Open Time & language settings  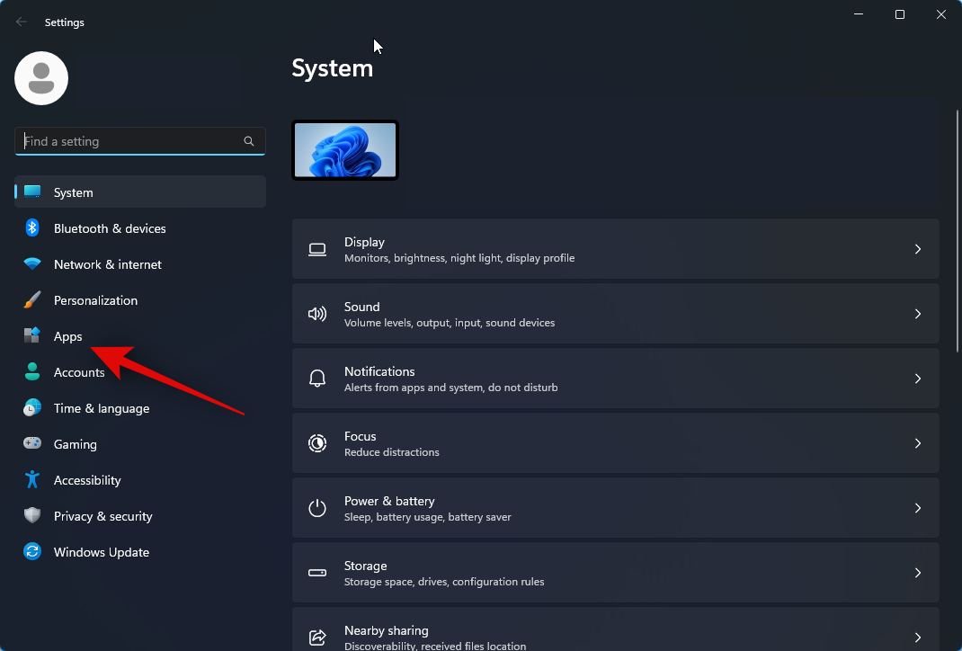coord(140,408)
